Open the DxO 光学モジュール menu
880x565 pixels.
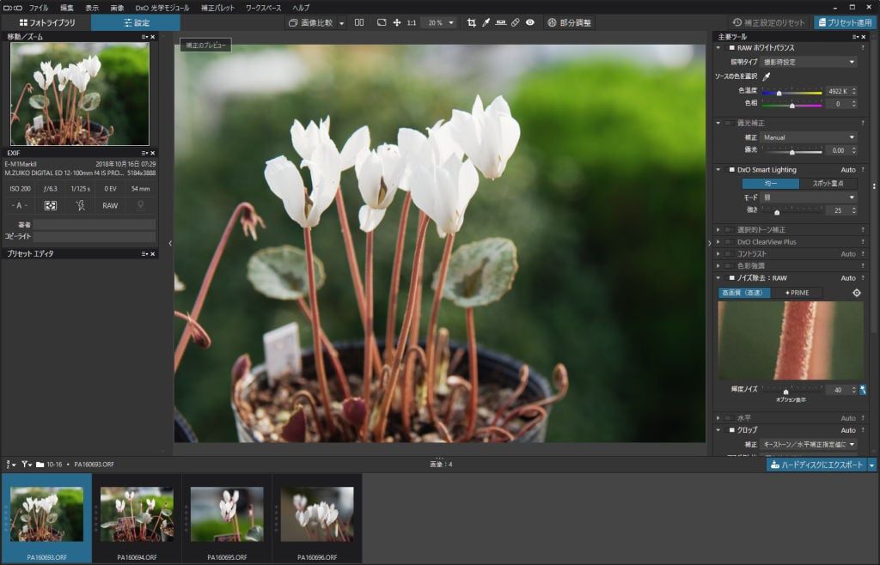click(162, 7)
